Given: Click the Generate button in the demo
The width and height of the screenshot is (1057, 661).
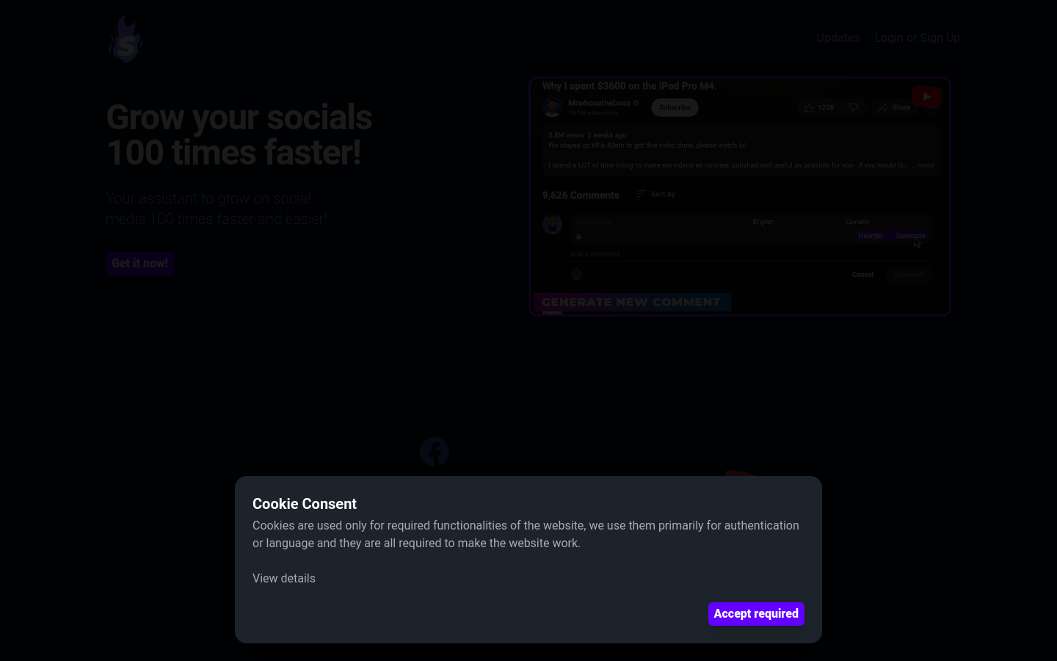Looking at the screenshot, I should [910, 236].
